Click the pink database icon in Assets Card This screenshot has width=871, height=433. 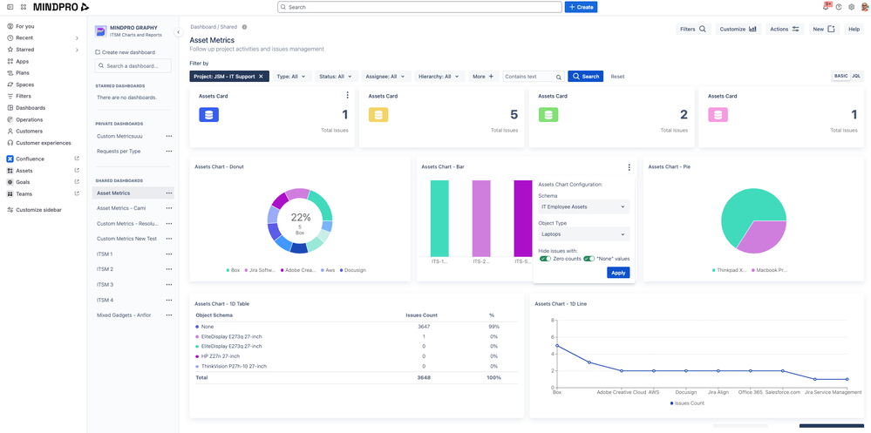(718, 115)
